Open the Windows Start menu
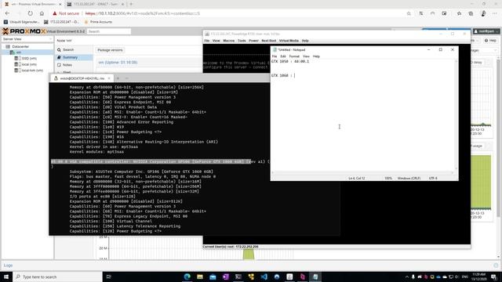Image resolution: width=502 pixels, height=282 pixels. click(x=6, y=277)
